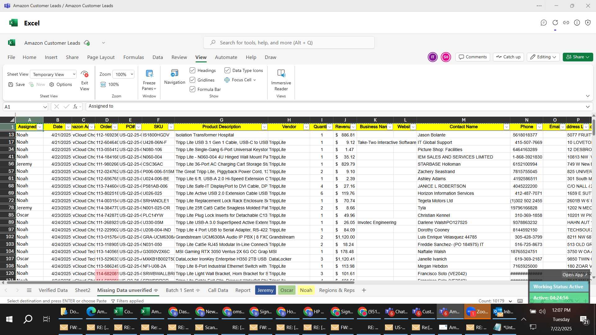Click the Count: 10179 status entry
Viewport: 596px width, 335px height.
point(492,301)
